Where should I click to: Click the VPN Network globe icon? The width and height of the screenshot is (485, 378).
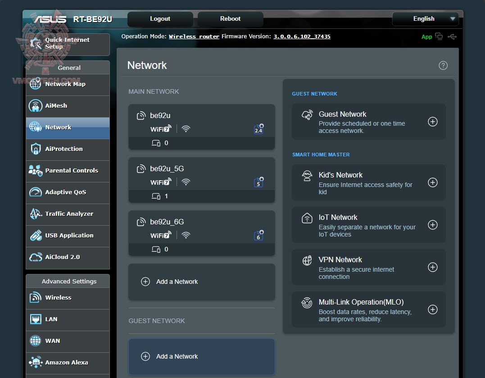pos(307,260)
